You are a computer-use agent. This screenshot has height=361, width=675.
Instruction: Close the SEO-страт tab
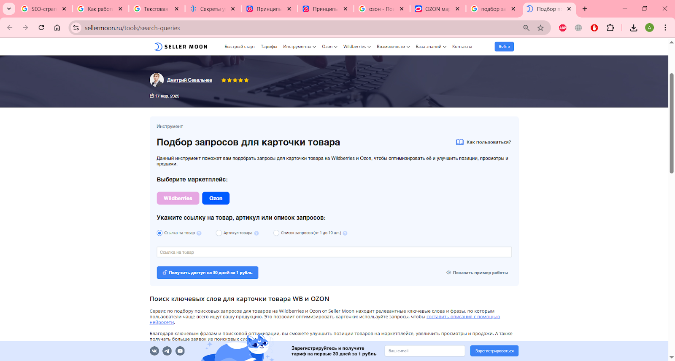64,9
